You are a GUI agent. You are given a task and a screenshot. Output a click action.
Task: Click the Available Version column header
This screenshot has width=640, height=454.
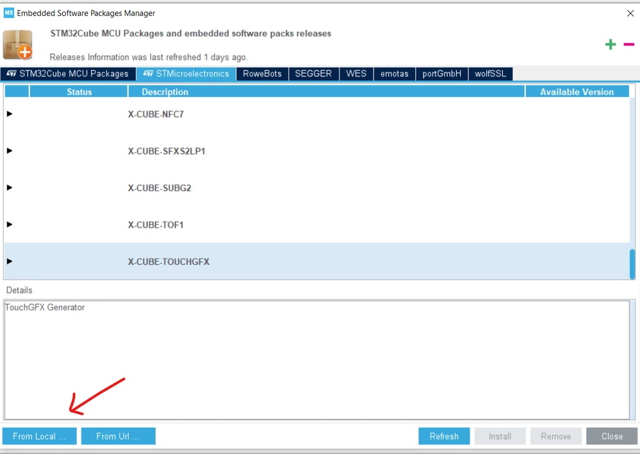(577, 92)
